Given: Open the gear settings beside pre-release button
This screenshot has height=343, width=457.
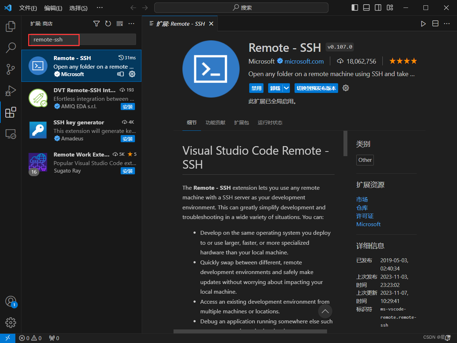Looking at the screenshot, I should (x=346, y=88).
